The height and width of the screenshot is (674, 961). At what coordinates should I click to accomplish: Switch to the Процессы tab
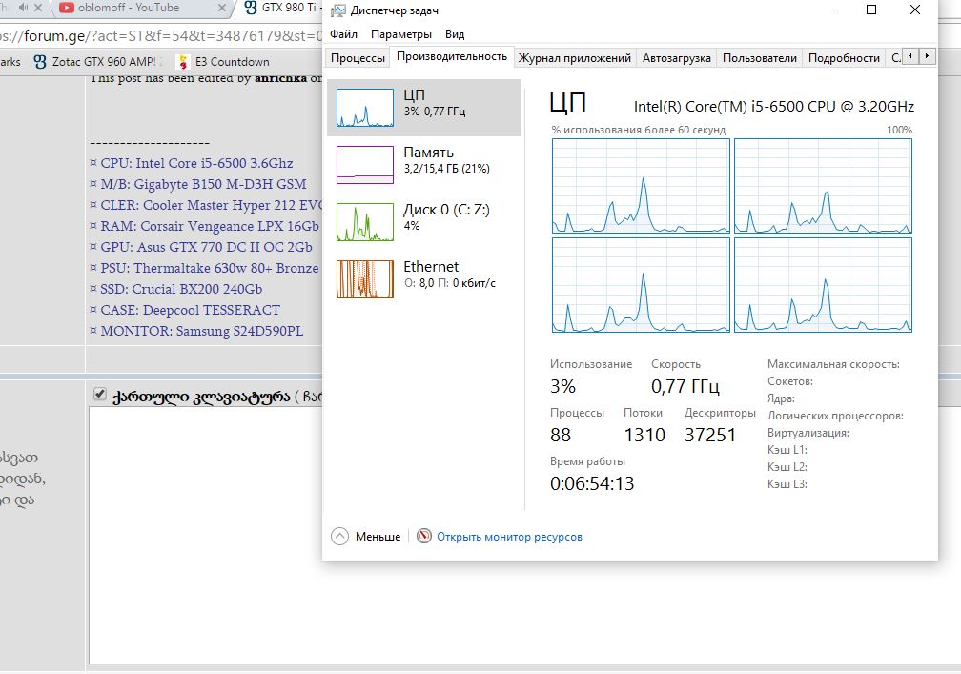pyautogui.click(x=358, y=58)
